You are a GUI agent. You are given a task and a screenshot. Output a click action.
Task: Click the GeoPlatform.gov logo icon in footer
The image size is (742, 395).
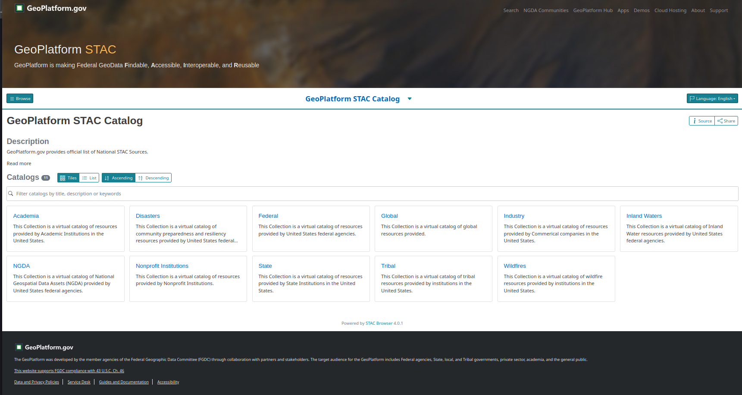click(x=19, y=347)
